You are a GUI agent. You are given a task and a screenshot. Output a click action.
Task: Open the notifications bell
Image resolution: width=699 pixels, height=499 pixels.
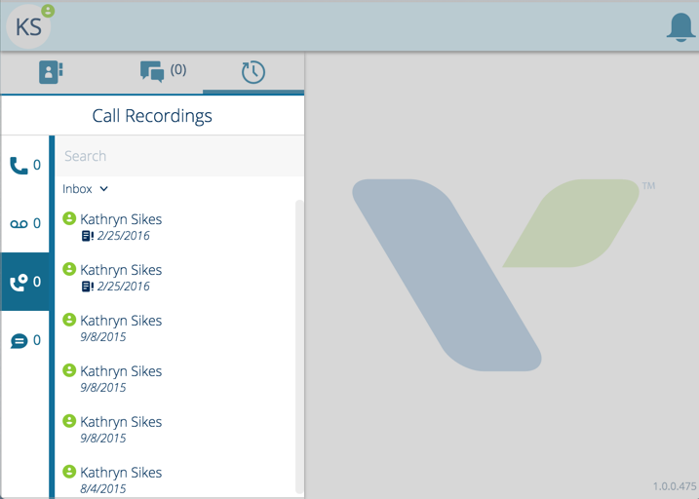680,27
